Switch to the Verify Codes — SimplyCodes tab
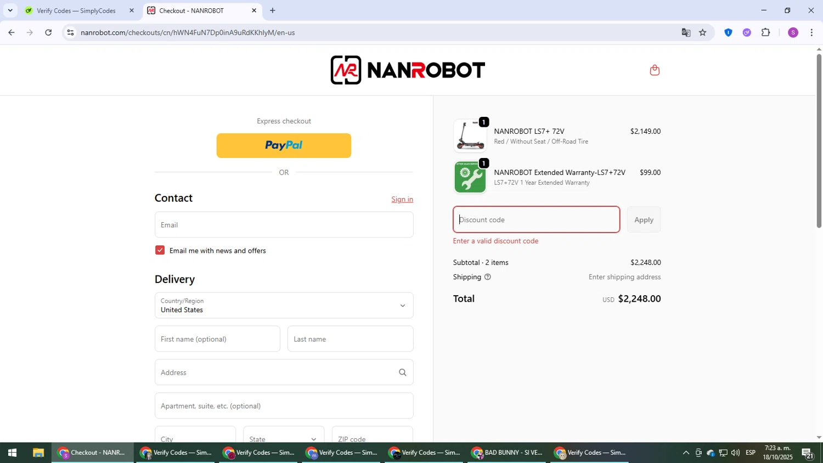The image size is (823, 463). pos(77,10)
